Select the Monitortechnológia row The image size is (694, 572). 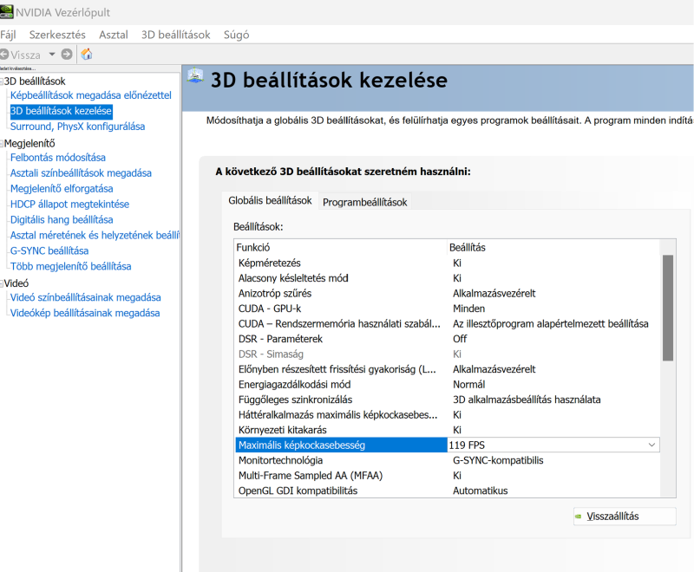(x=447, y=460)
